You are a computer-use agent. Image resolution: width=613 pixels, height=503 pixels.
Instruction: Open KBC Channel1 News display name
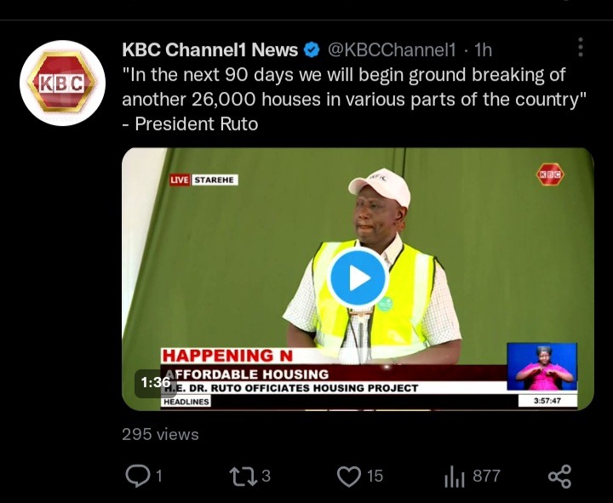pos(210,50)
